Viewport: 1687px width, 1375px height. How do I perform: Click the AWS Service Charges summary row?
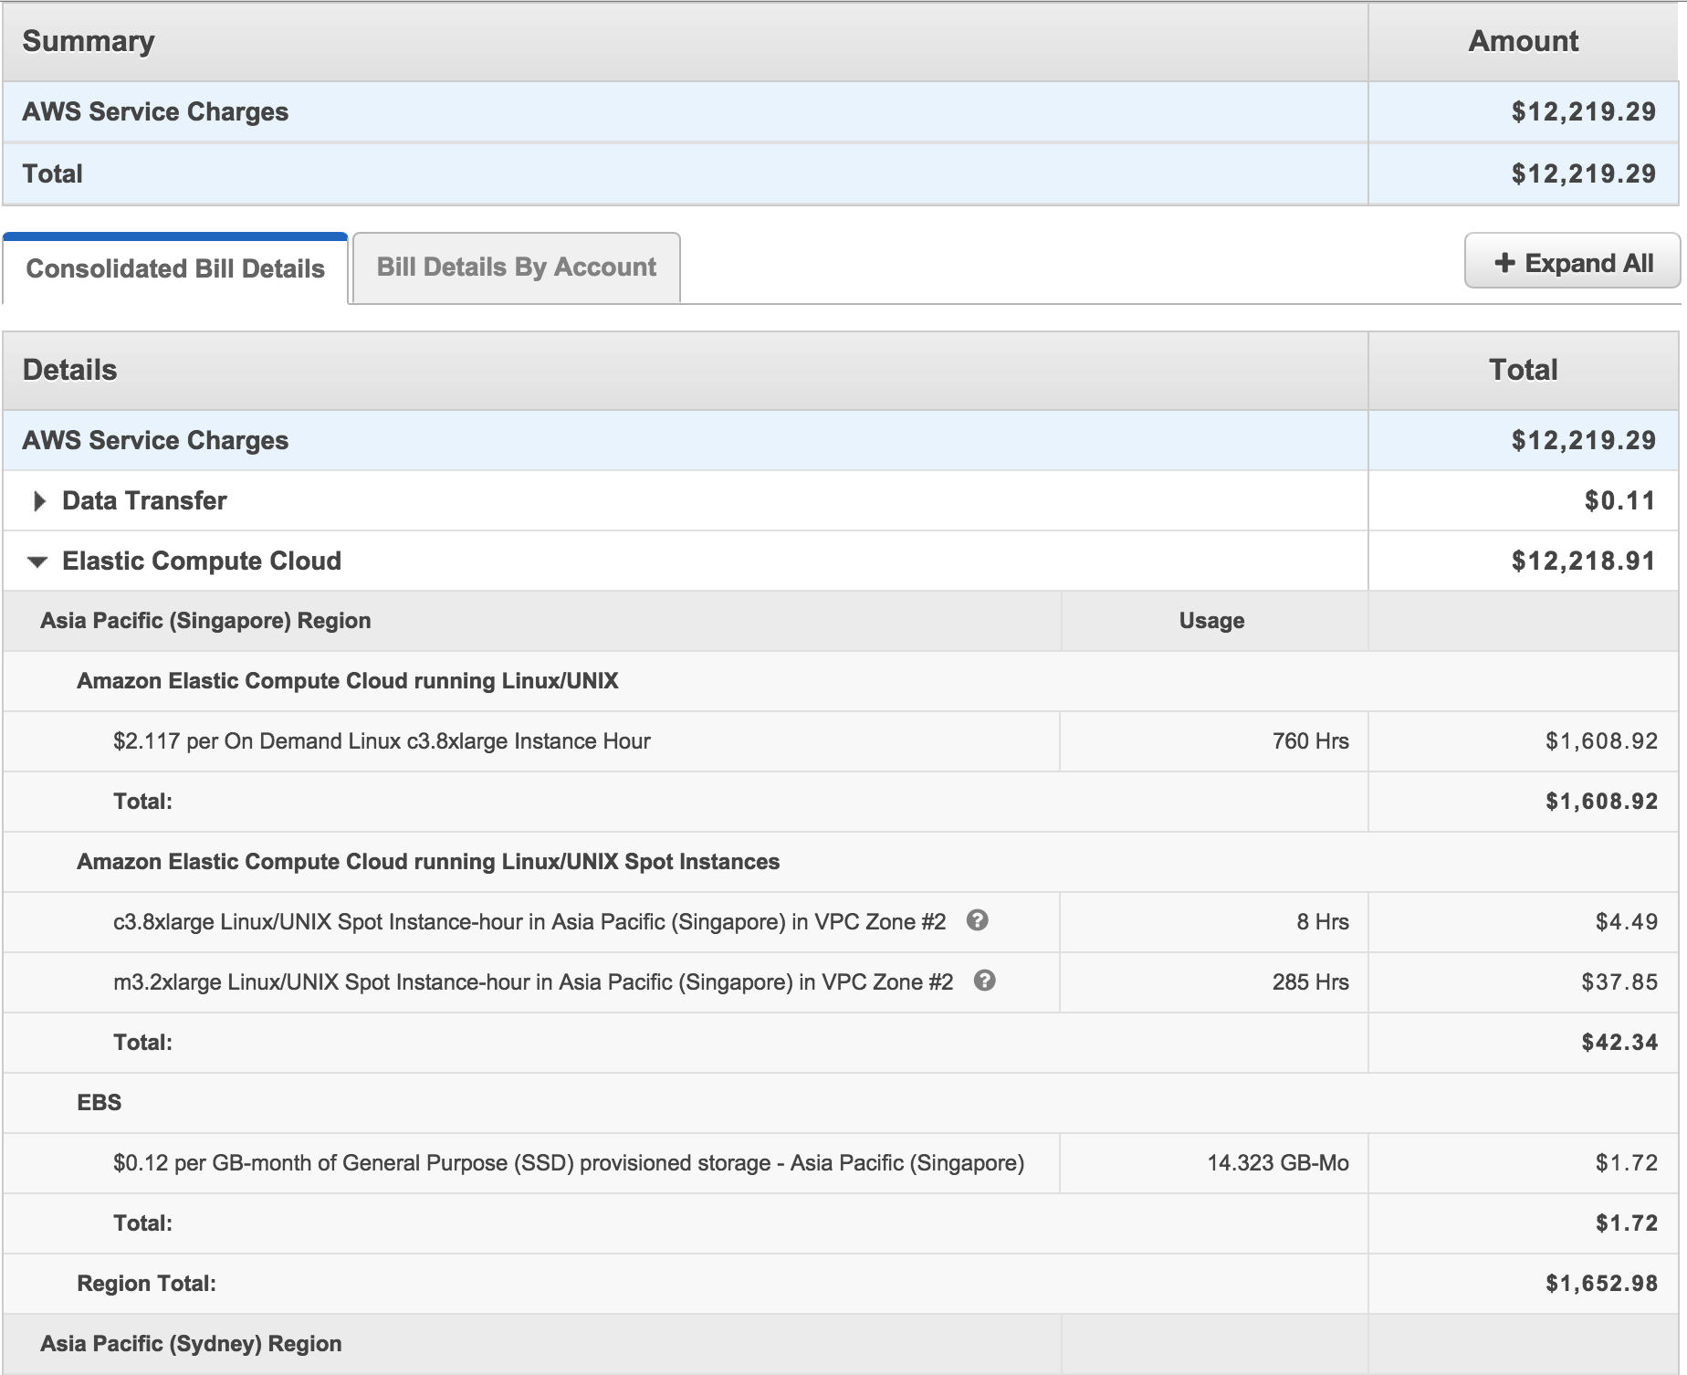tap(155, 111)
